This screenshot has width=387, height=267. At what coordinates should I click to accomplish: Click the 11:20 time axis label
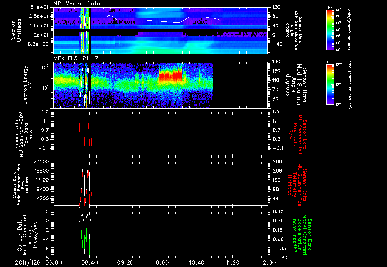pyautogui.click(x=232, y=262)
